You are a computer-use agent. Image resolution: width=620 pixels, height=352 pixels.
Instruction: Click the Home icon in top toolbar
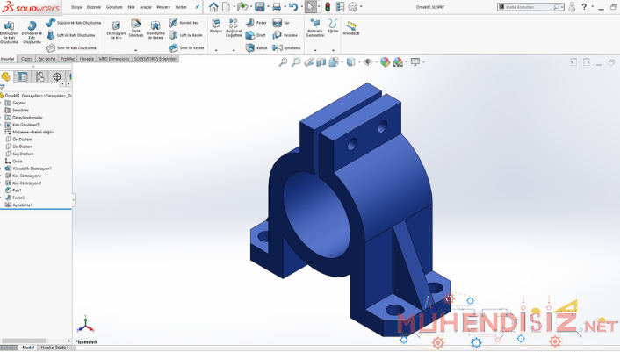click(x=213, y=7)
